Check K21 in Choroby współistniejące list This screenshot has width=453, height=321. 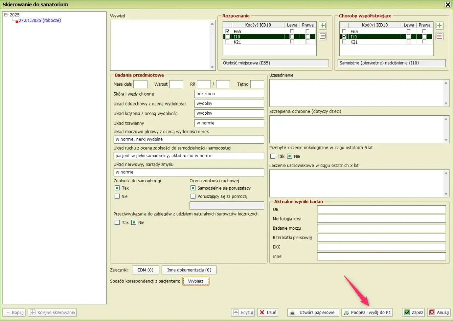point(344,42)
